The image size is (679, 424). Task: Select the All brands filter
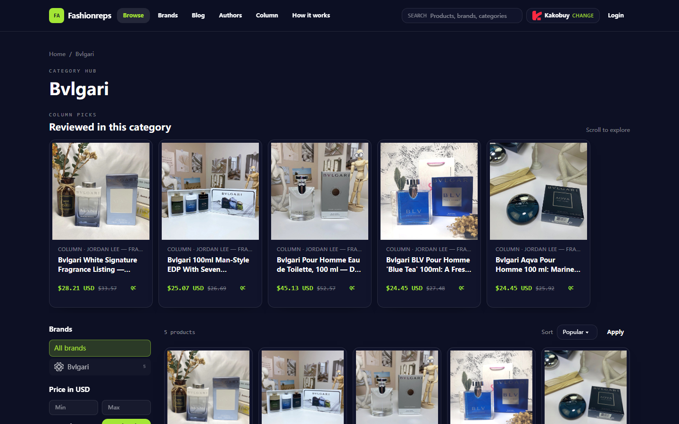(100, 348)
